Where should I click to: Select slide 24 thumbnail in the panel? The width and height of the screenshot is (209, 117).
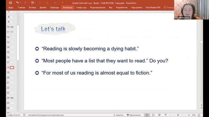click(x=12, y=98)
